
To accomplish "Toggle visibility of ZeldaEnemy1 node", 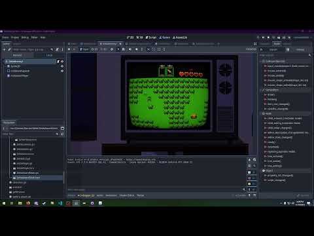I will [x=62, y=62].
